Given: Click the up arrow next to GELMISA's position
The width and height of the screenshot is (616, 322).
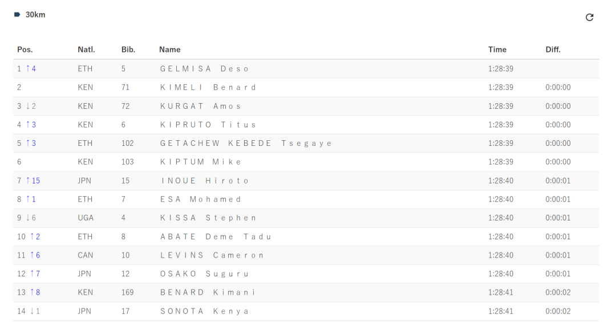Looking at the screenshot, I should pos(28,69).
